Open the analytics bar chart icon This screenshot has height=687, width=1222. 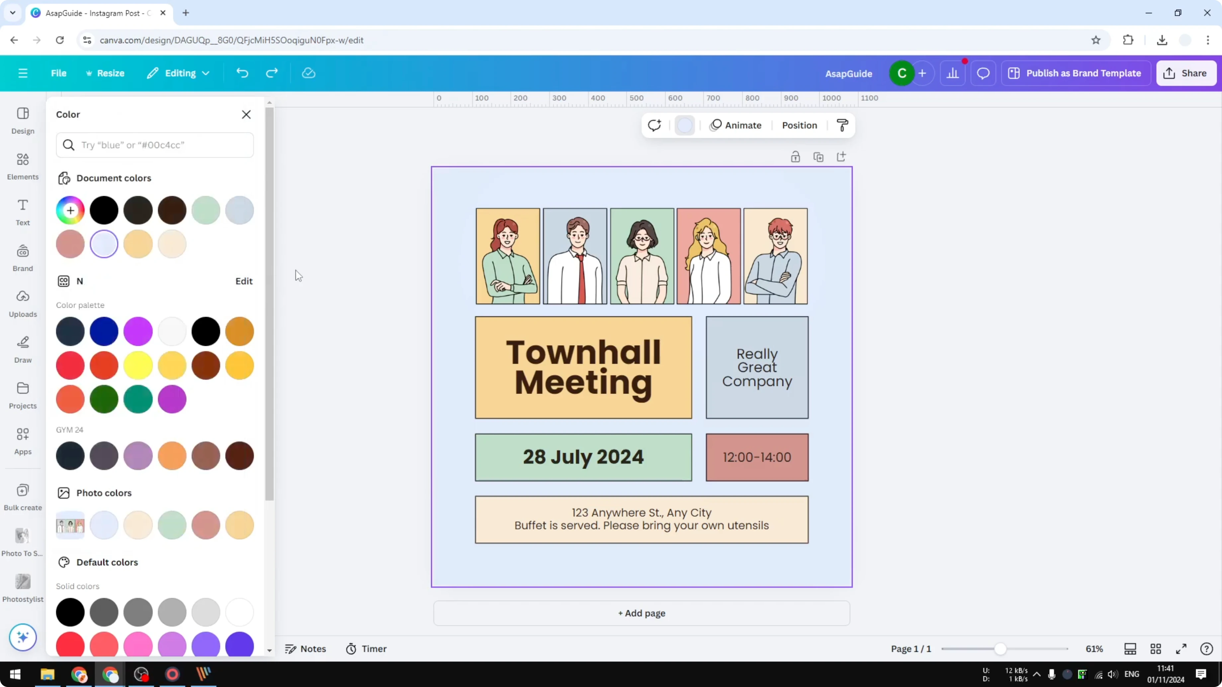coord(953,73)
